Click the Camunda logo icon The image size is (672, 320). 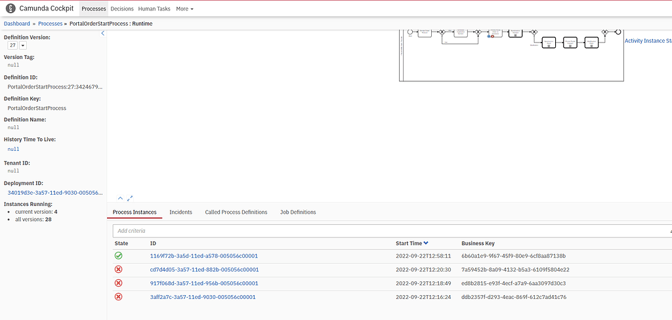click(x=10, y=9)
